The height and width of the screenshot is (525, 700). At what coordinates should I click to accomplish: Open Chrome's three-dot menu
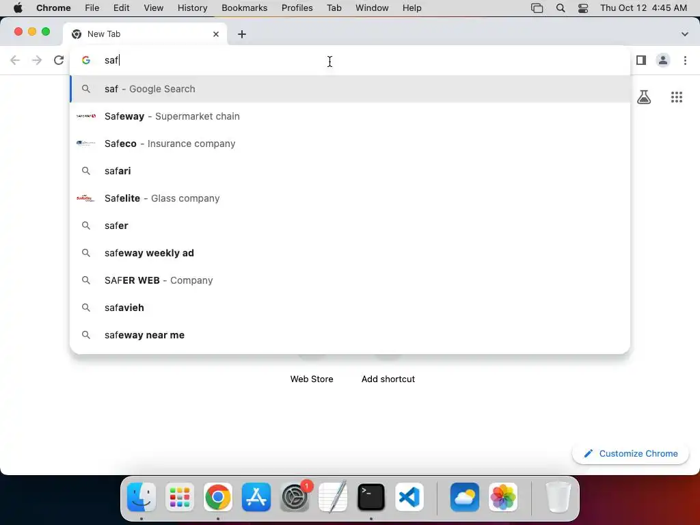685,60
